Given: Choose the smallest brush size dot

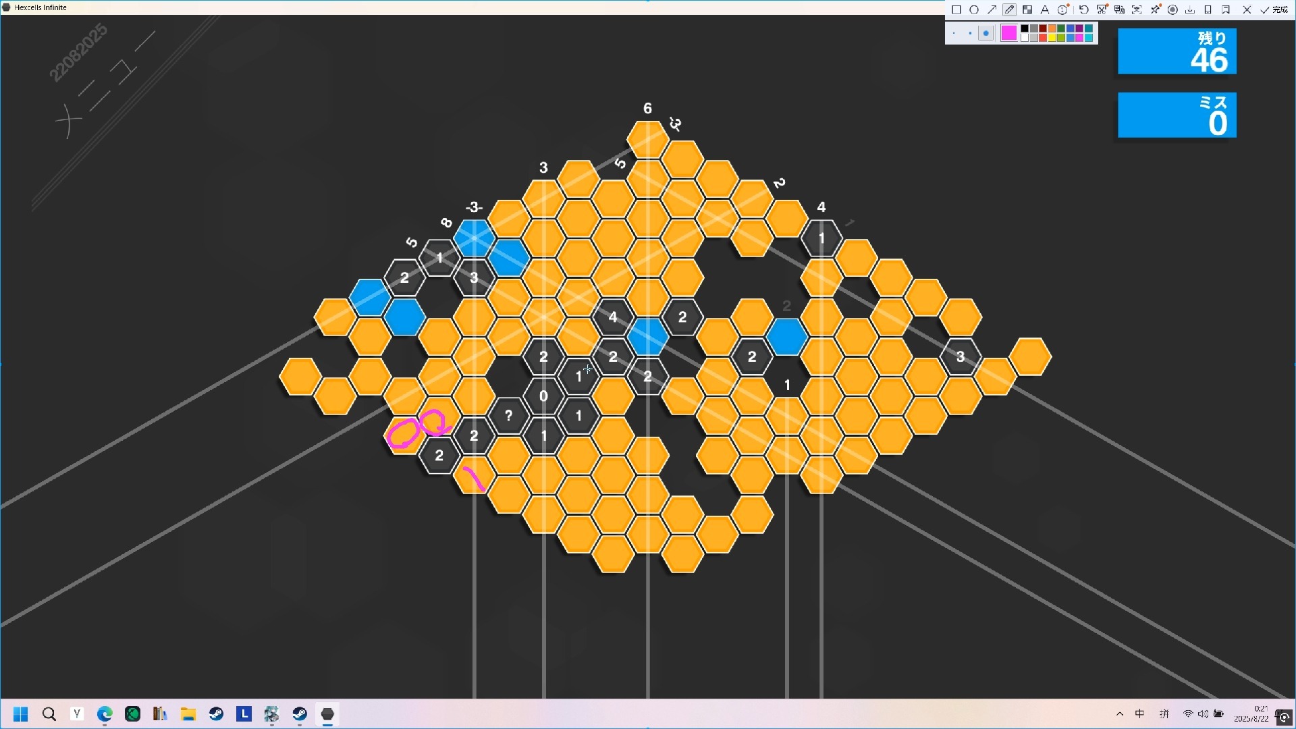Looking at the screenshot, I should pyautogui.click(x=954, y=33).
